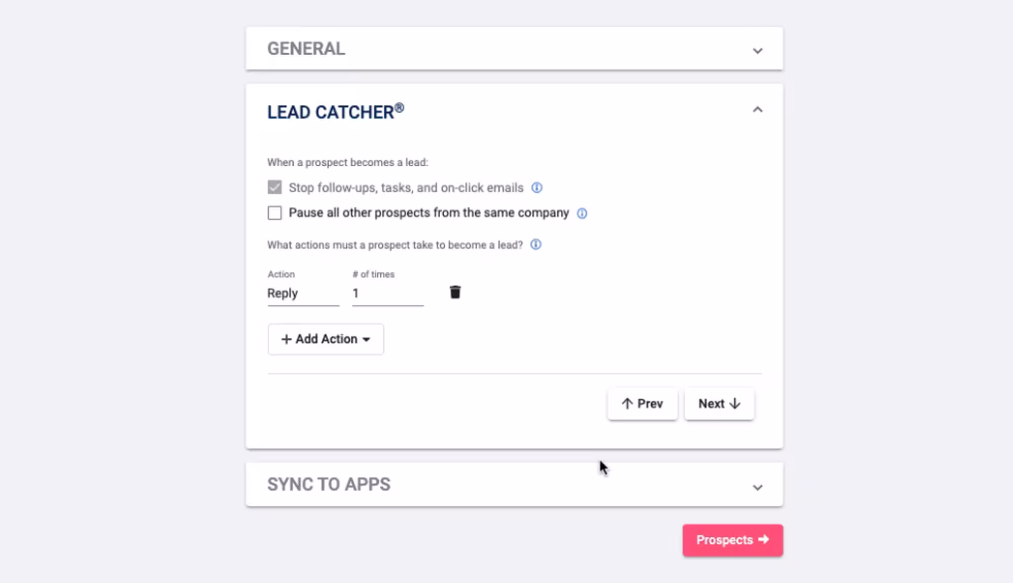Click the trash icon to delete Reply action

point(455,293)
